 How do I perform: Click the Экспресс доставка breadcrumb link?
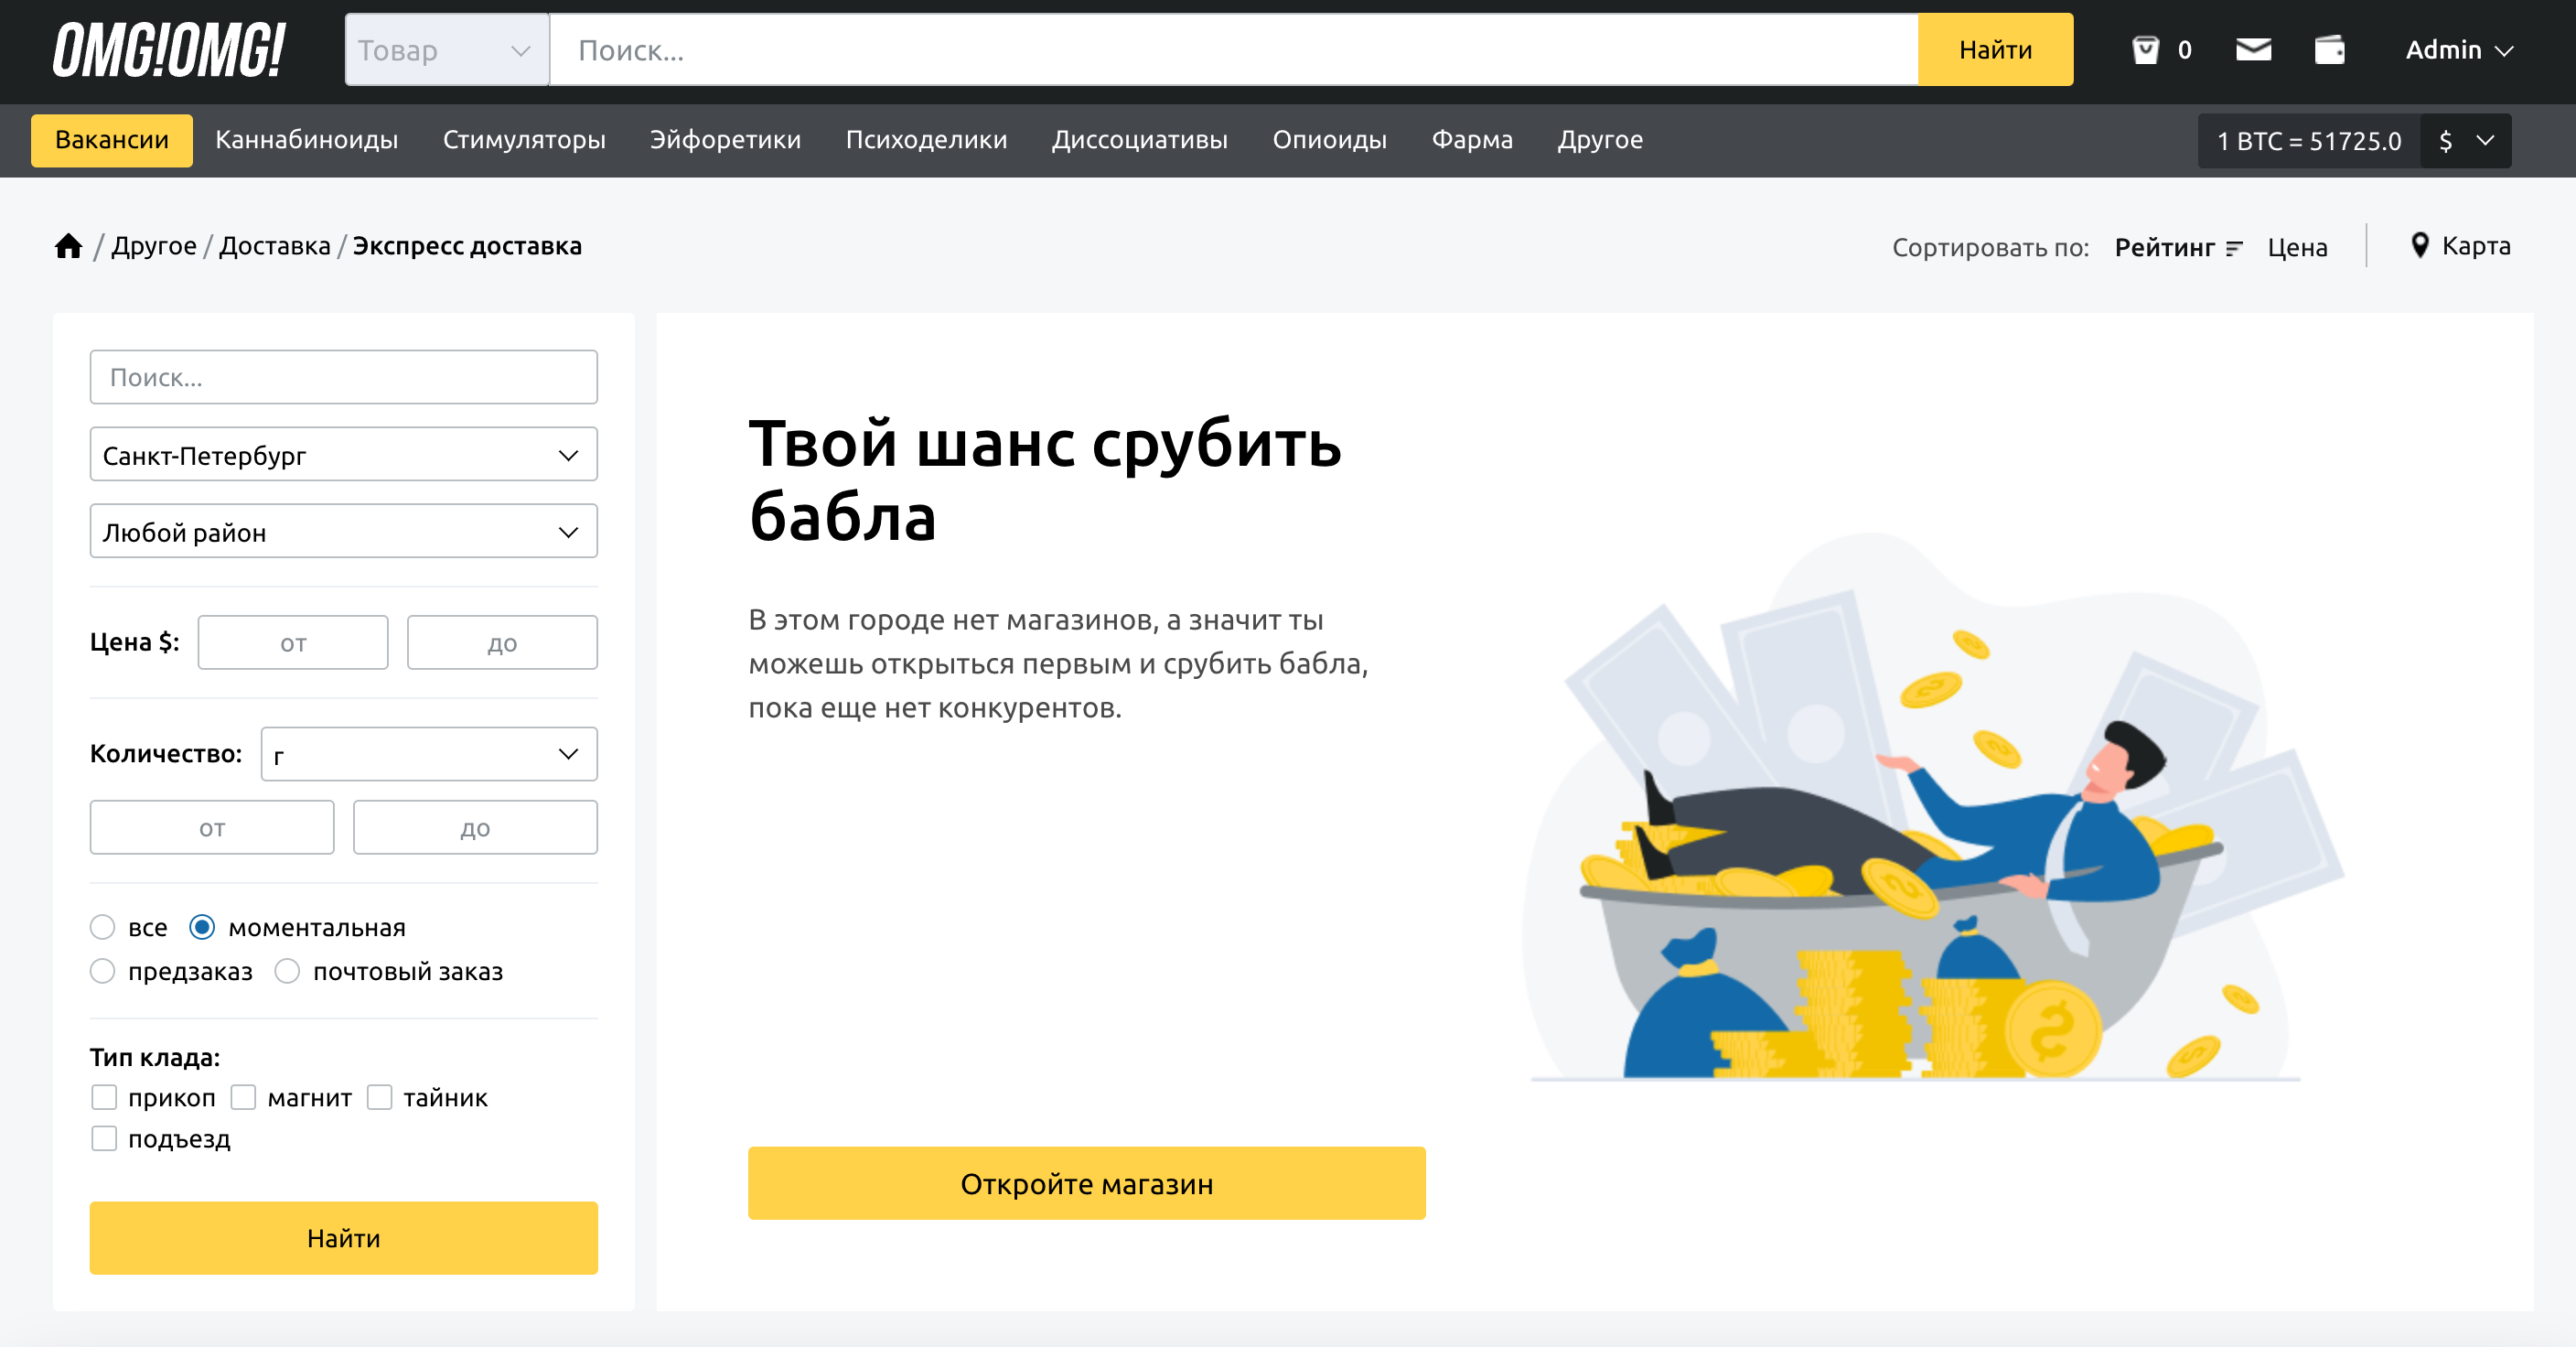click(467, 245)
